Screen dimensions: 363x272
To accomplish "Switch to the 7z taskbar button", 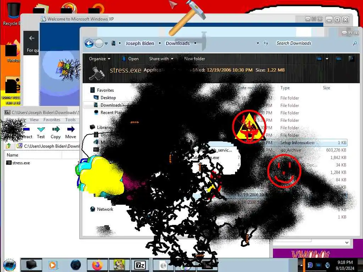I will pos(140,265).
